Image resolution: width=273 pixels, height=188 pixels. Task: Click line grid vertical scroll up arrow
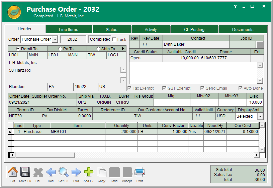click(x=262, y=125)
